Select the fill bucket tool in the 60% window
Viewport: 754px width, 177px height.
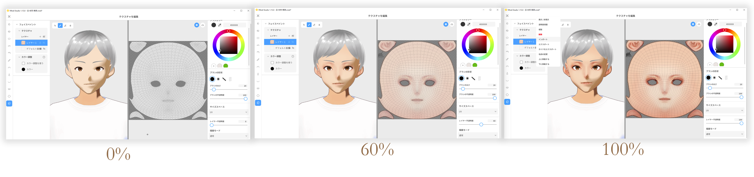[319, 25]
